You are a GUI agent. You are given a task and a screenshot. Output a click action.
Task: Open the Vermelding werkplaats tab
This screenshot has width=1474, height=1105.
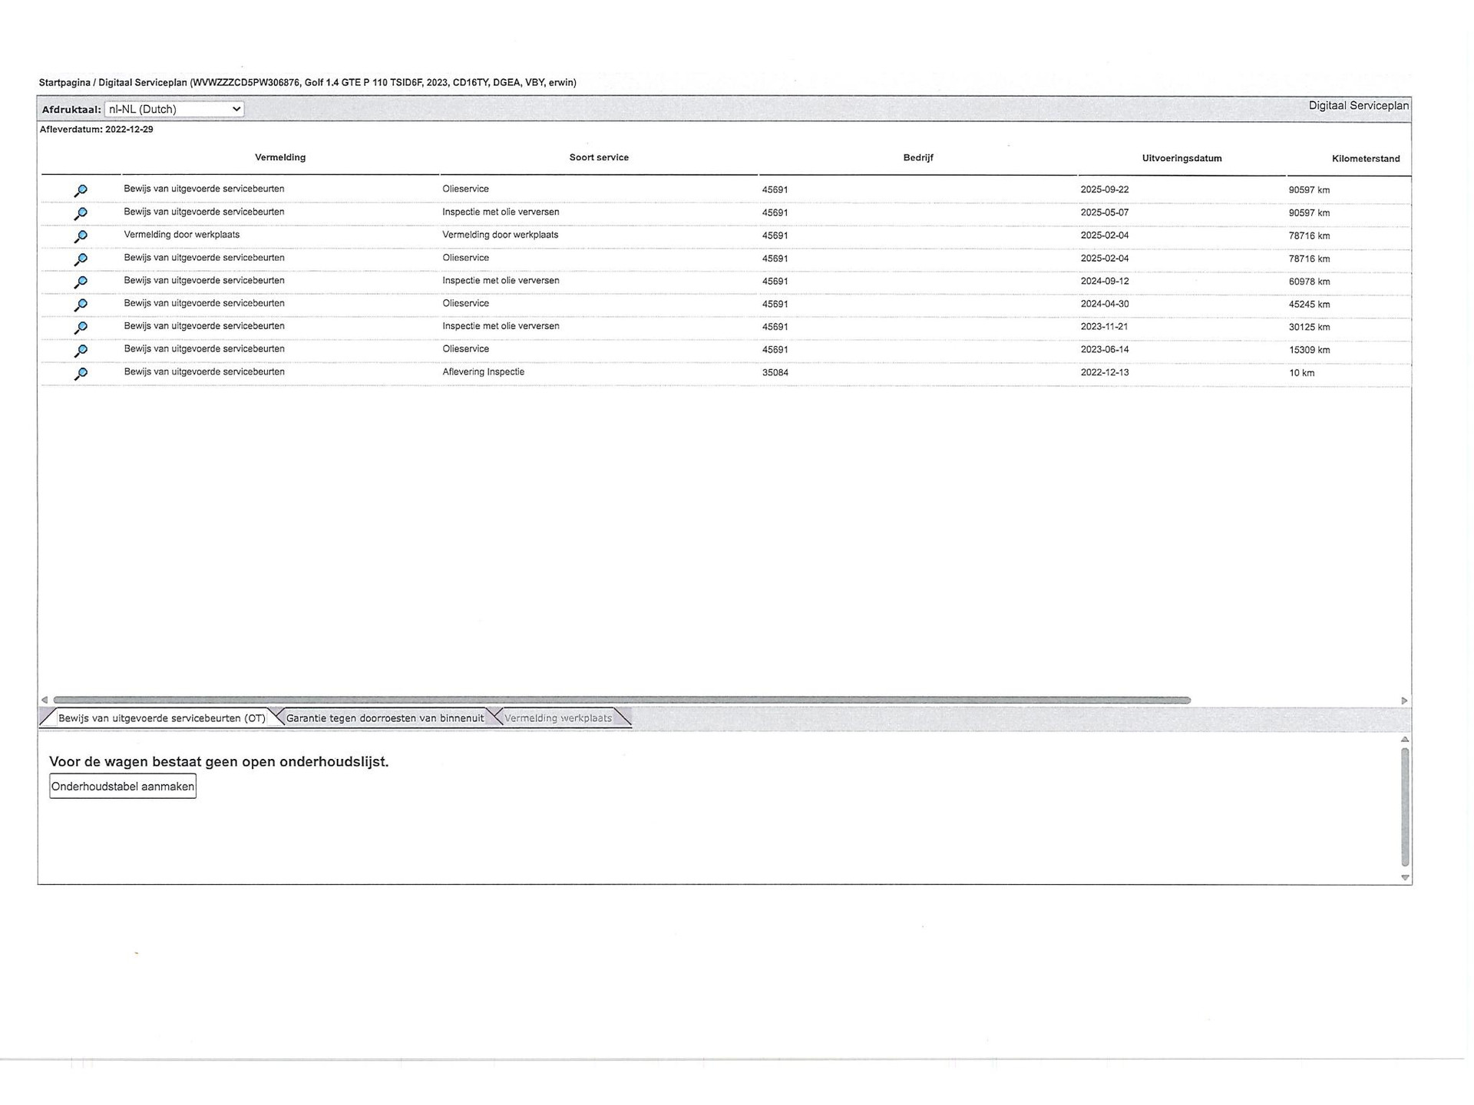[x=558, y=718]
